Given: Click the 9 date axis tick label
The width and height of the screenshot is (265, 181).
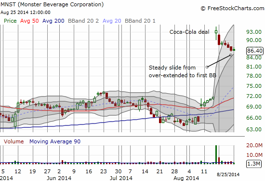Looking at the screenshot, I should coord(74,171).
